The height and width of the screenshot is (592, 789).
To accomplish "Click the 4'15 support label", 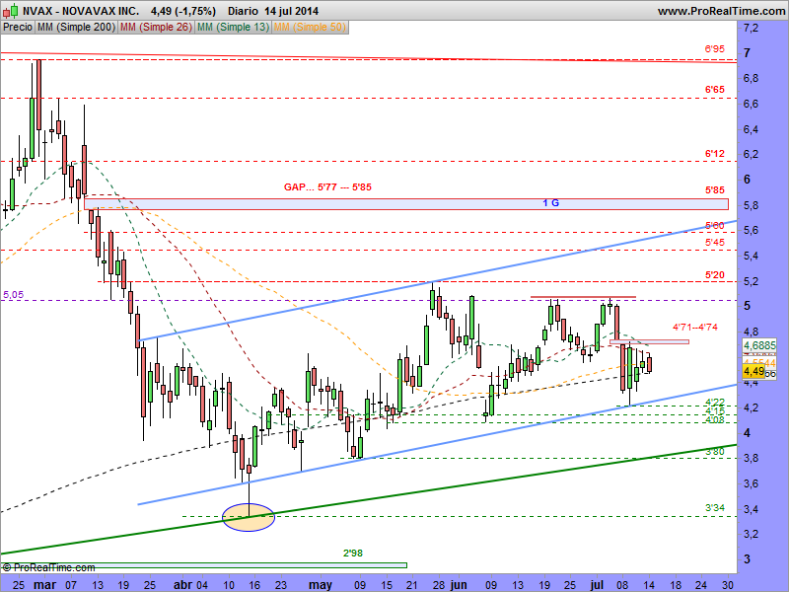I will [714, 411].
